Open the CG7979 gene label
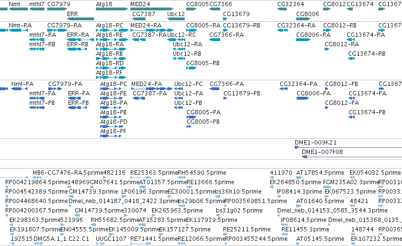This screenshot has width=402, height=246. coord(59,4)
